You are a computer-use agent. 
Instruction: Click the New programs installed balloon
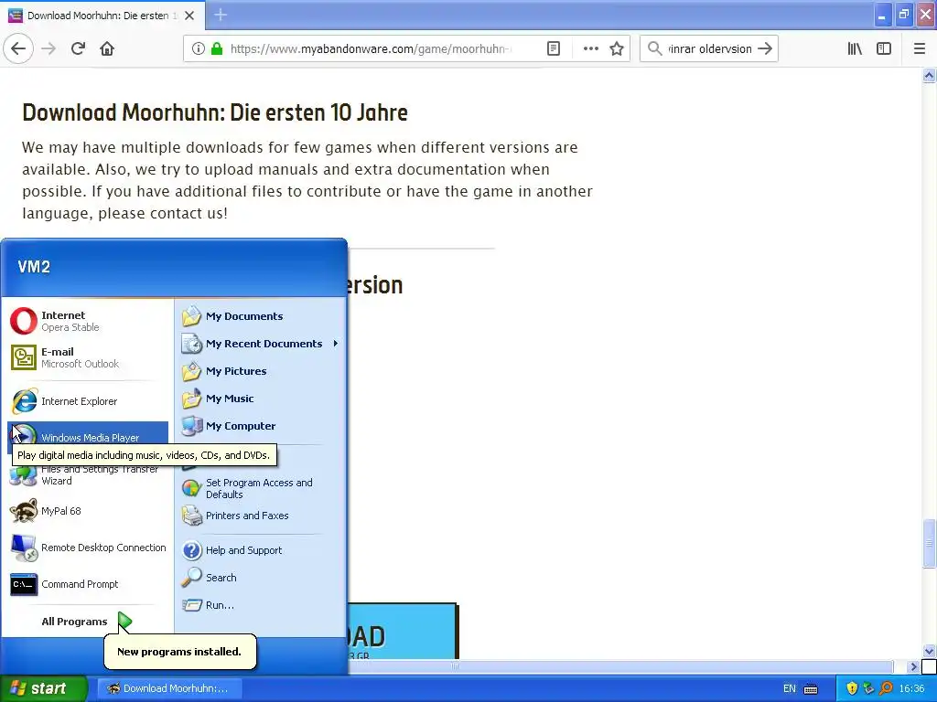tap(179, 651)
